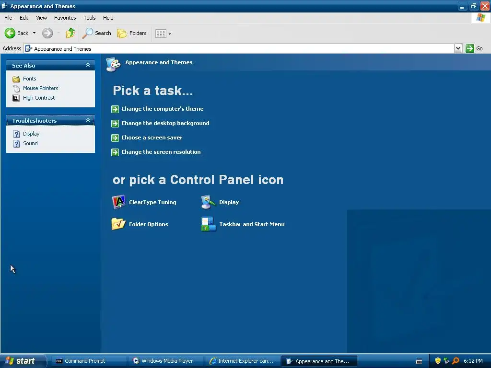Select Change the screen resolution task
Viewport: 491px width, 368px height.
161,152
